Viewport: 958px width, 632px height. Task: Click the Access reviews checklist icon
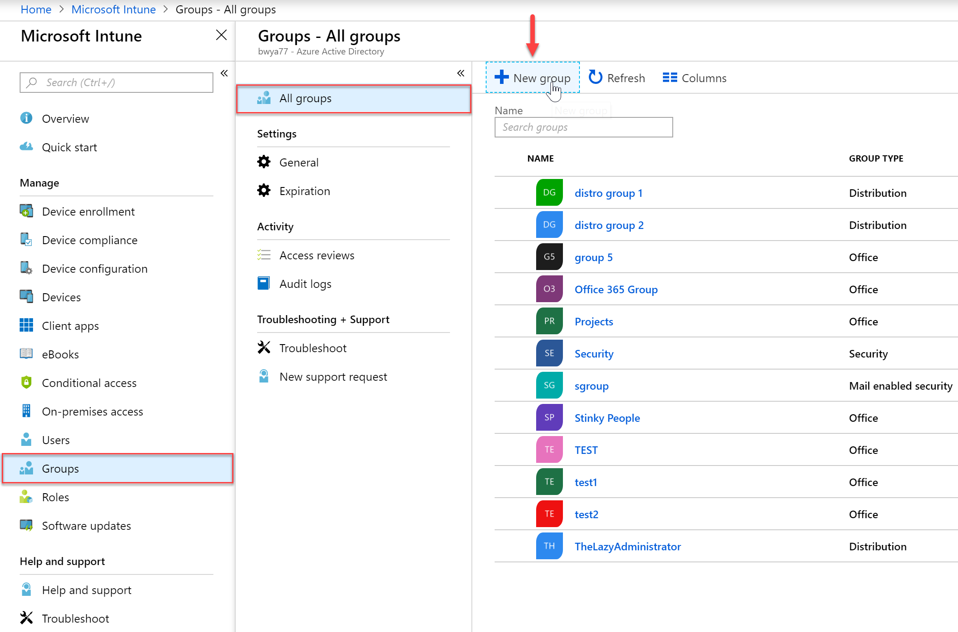point(264,254)
